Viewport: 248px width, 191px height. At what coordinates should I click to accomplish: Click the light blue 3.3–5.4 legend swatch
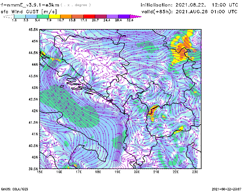point(31,16)
